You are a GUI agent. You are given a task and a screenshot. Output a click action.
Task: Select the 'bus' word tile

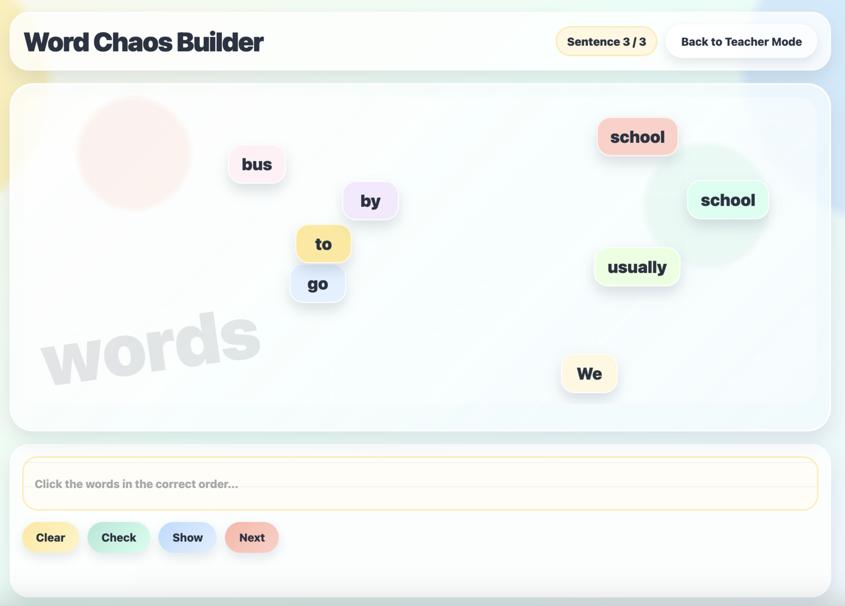coord(257,164)
